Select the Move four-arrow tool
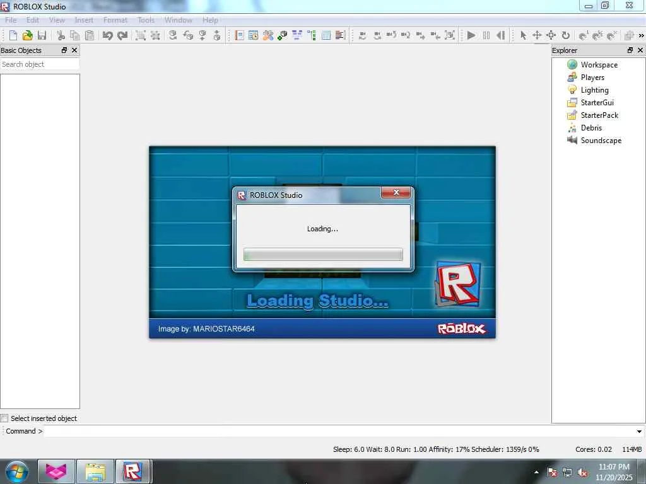646x484 pixels. 537,35
